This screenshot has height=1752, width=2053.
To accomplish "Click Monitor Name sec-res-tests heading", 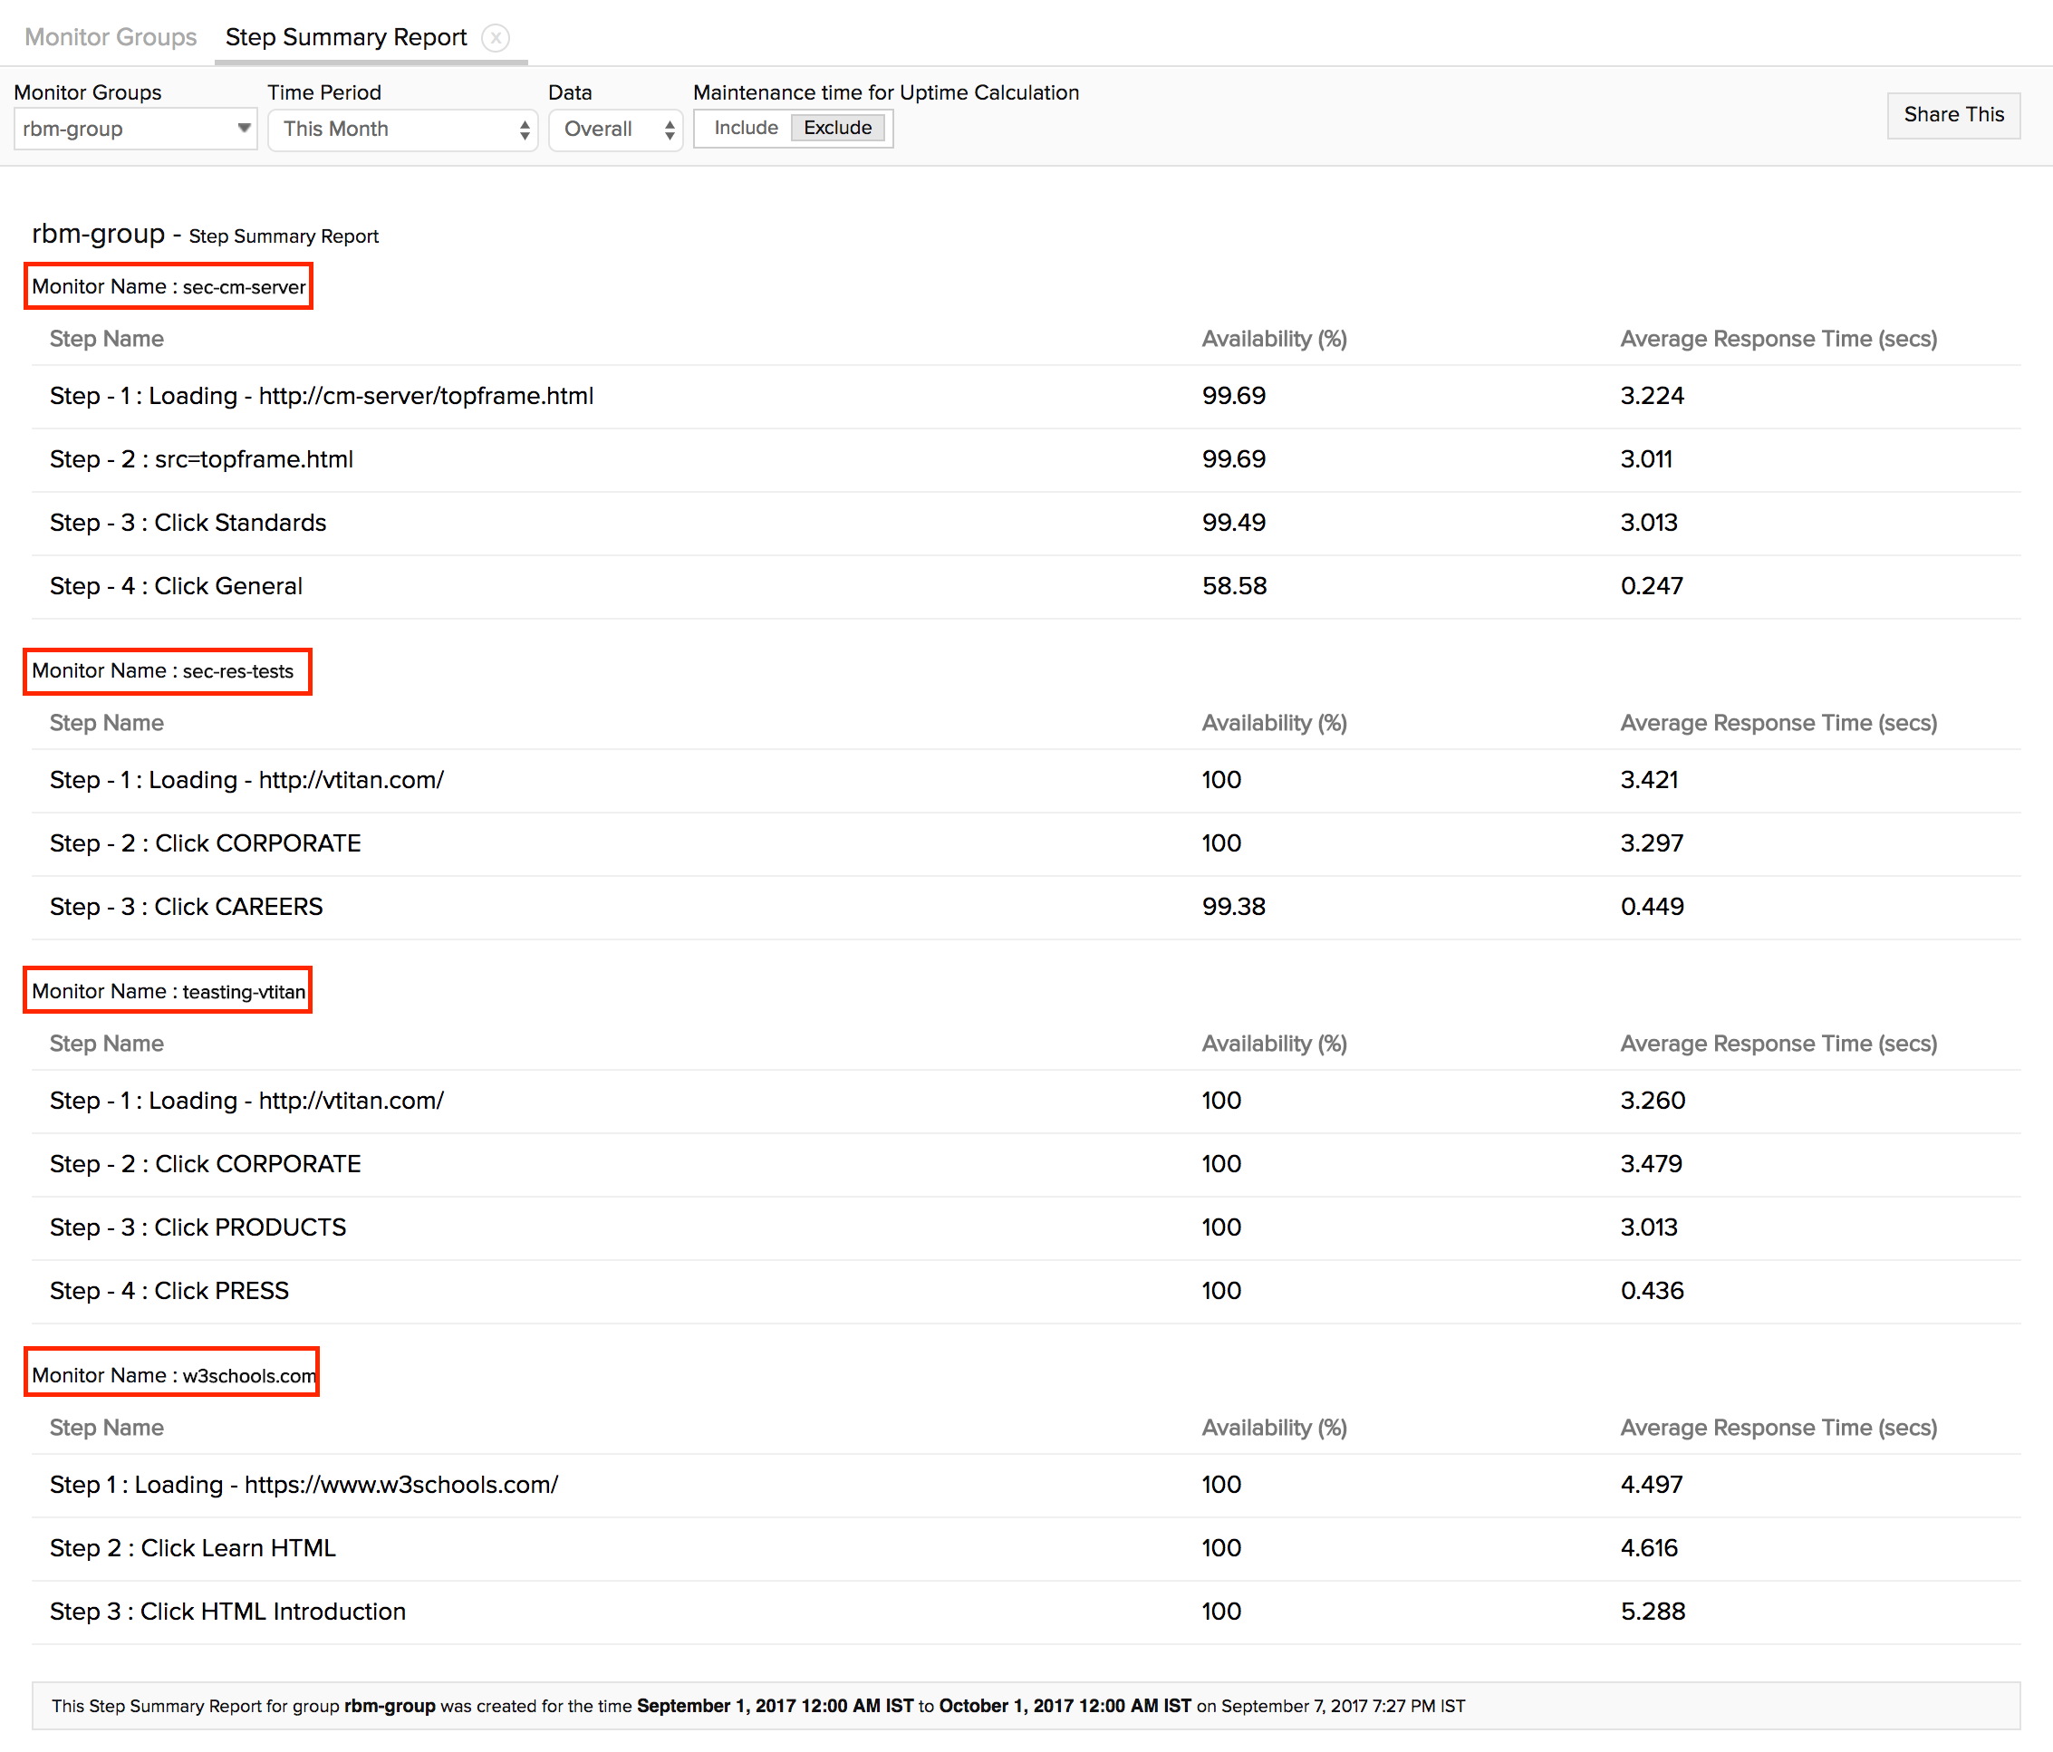I will point(167,671).
